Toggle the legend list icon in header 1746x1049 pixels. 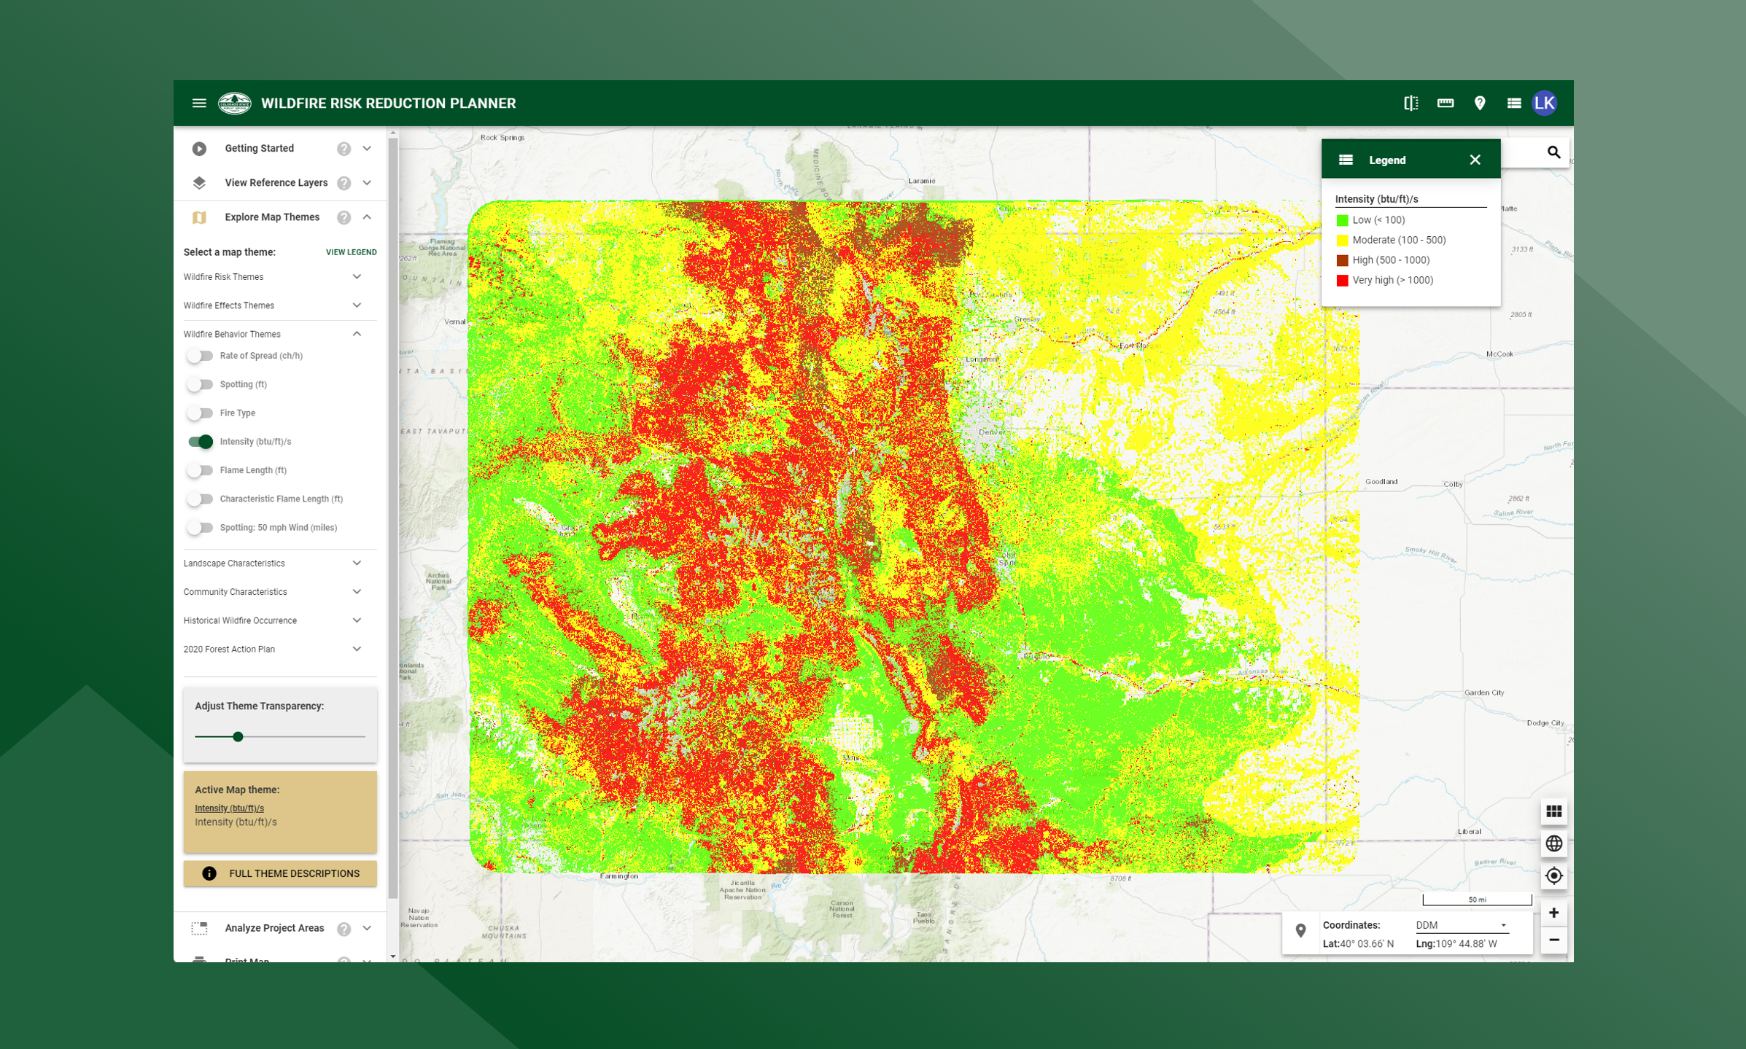pyautogui.click(x=1514, y=104)
